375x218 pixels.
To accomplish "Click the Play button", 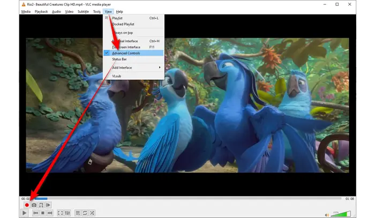I will (25, 213).
